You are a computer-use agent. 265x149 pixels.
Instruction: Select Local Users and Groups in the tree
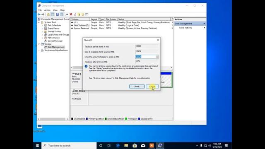(58, 35)
